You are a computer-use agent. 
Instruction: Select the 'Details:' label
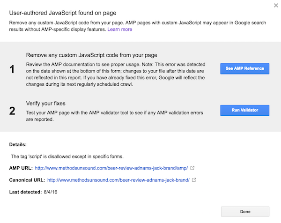tap(18, 144)
